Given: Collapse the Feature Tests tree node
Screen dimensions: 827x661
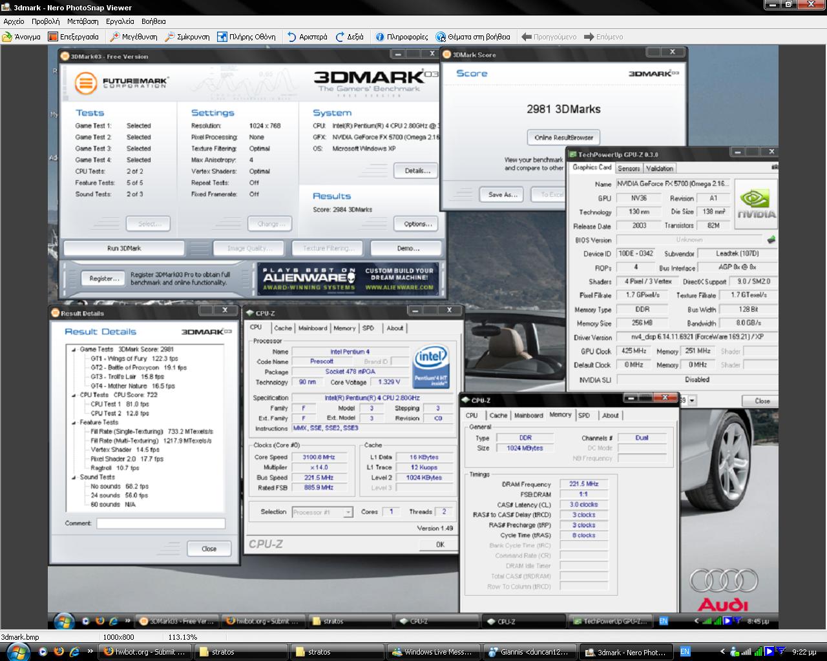Looking at the screenshot, I should tap(75, 422).
